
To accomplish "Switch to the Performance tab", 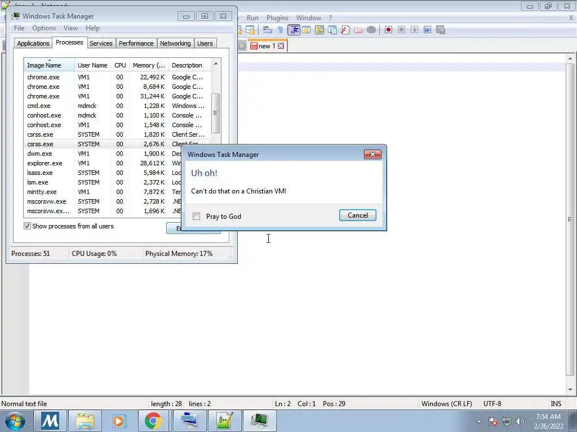I will point(136,43).
